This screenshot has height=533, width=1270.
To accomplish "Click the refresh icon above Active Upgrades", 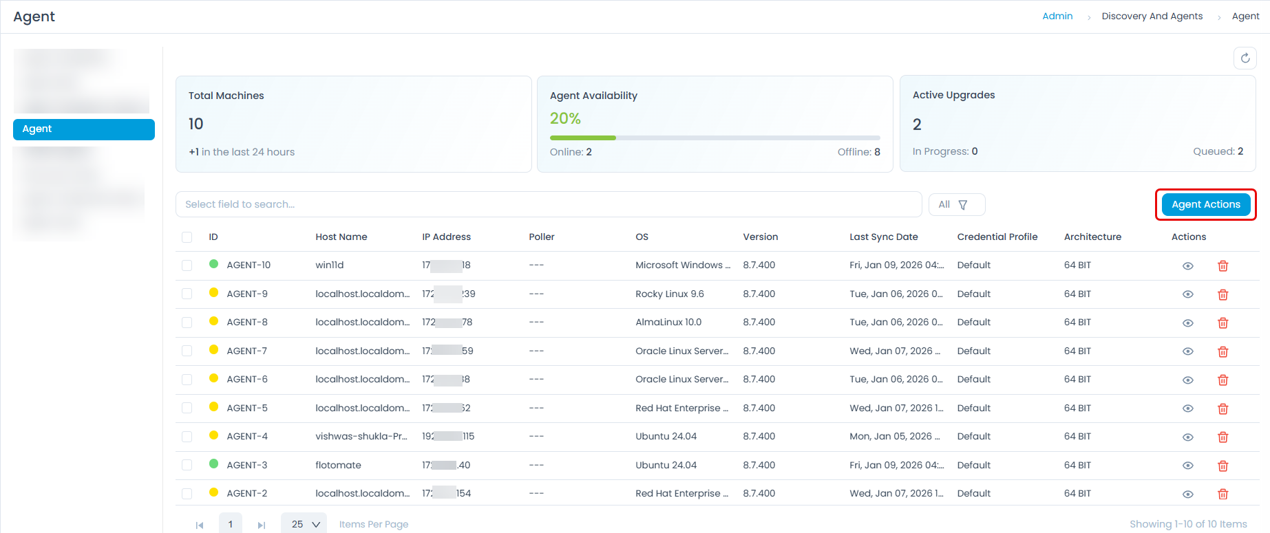I will 1245,58.
